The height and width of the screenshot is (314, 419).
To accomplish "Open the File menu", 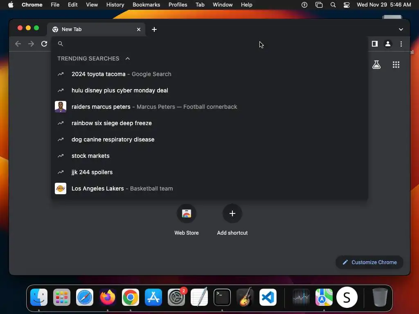I will (55, 5).
